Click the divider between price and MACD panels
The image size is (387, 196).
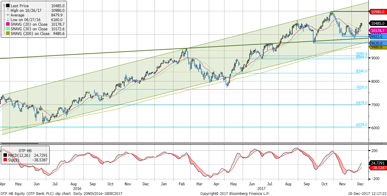pyautogui.click(x=193, y=143)
